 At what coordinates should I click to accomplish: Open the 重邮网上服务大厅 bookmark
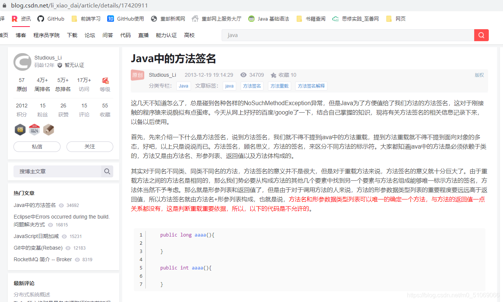(x=216, y=19)
